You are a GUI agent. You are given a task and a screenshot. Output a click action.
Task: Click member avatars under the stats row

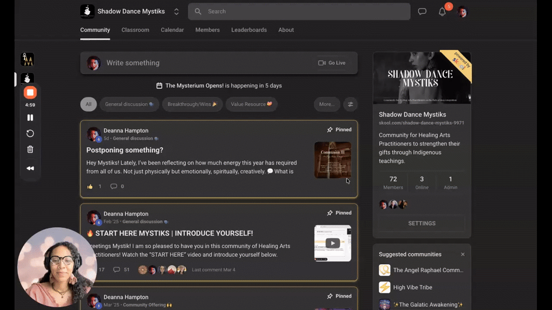pos(393,204)
